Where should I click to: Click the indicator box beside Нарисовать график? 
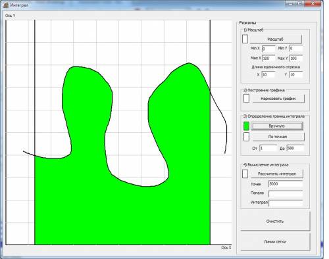246,98
